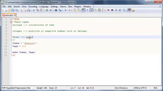Open the User Defined Language icon
163x91 pixels.
pos(95,10)
